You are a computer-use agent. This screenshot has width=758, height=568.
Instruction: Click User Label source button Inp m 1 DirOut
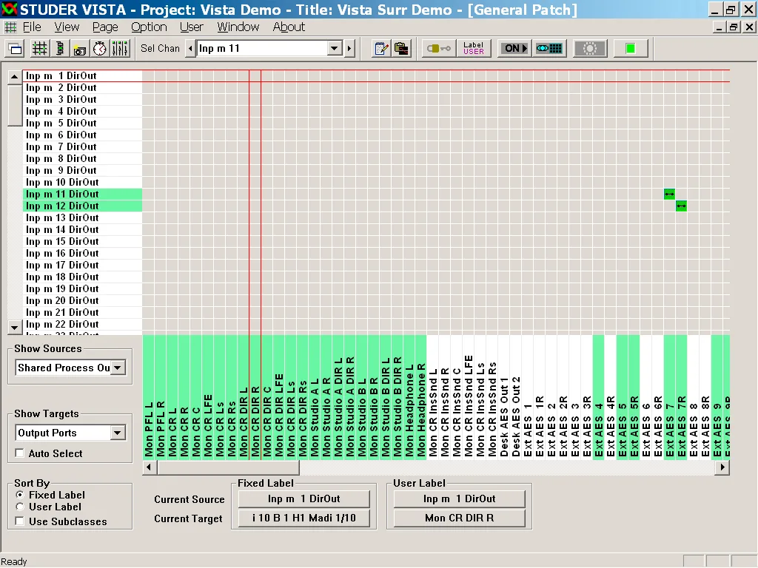[459, 499]
